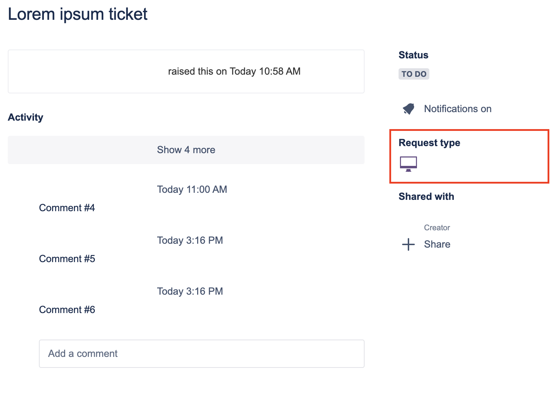Viewport: 555px width, 399px height.
Task: Click the monitor request type icon
Action: point(408,164)
